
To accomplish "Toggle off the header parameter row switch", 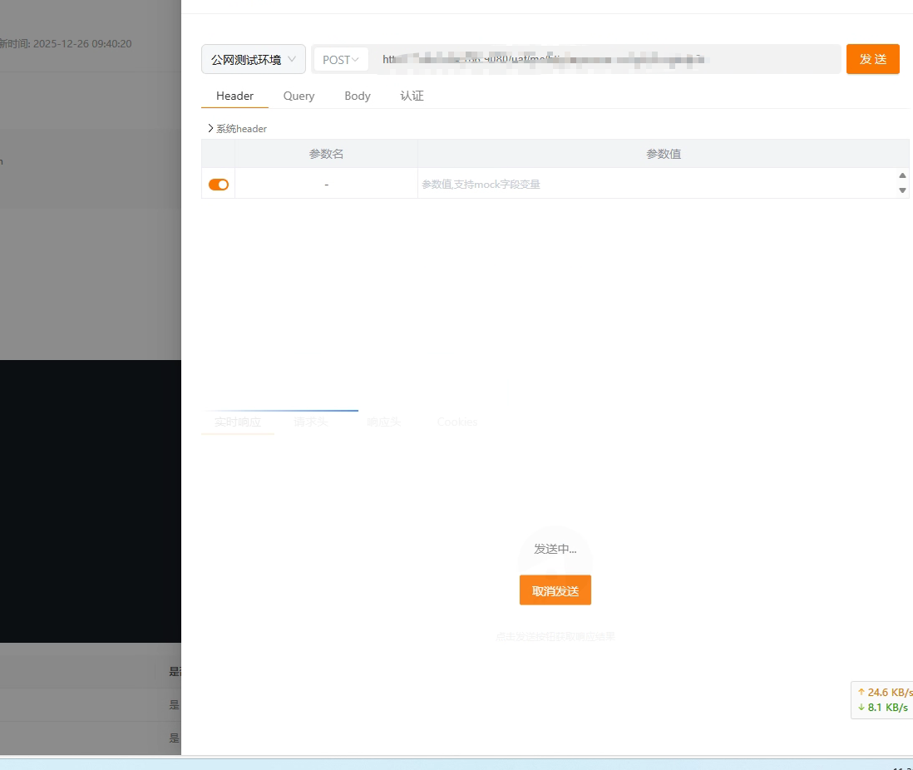I will click(x=219, y=184).
